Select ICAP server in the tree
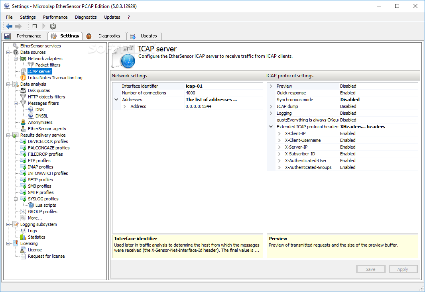Viewport: 425px width, 292px height. [x=39, y=71]
